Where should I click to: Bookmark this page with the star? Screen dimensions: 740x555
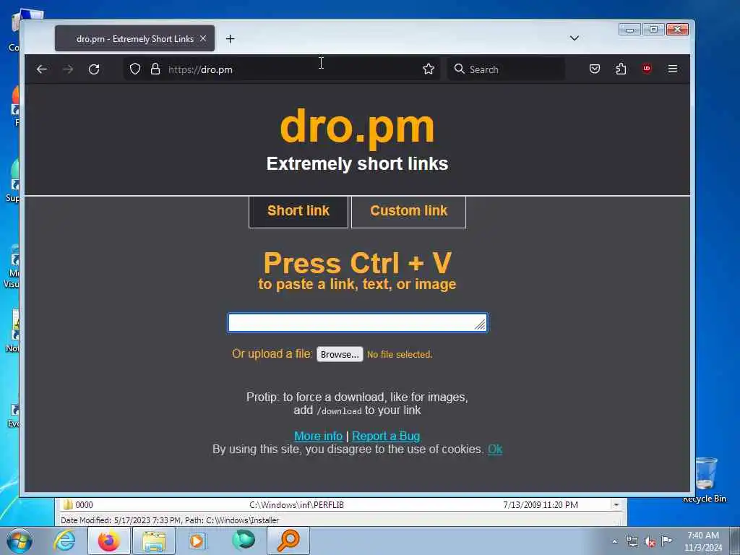point(429,69)
